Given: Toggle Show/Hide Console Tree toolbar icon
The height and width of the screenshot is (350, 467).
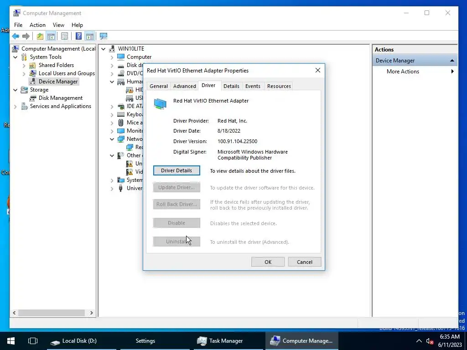Looking at the screenshot, I should point(51,36).
